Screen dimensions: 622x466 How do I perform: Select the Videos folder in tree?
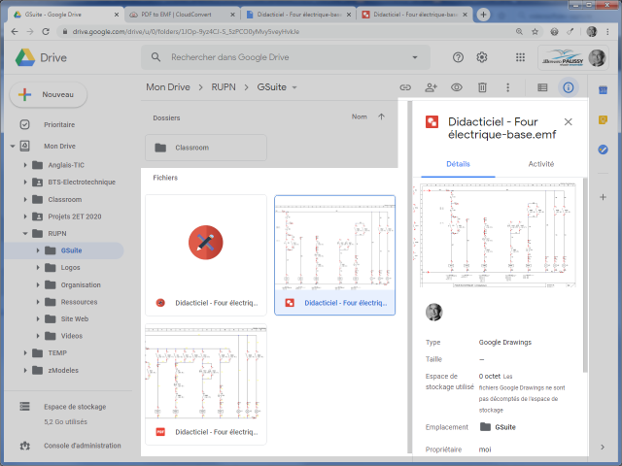click(71, 336)
